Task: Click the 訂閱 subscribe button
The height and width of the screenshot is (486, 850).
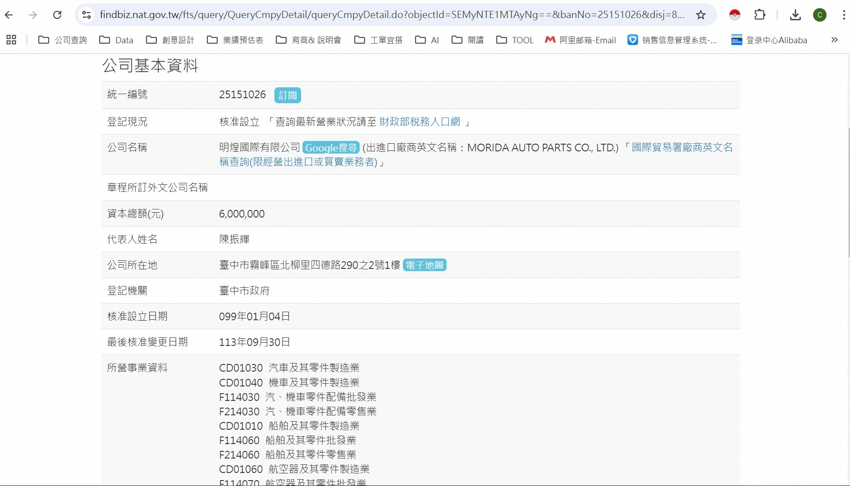Action: 288,95
